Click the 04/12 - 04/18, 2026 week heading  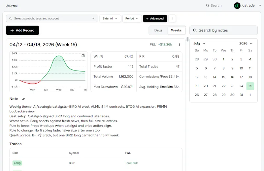pos(43,44)
